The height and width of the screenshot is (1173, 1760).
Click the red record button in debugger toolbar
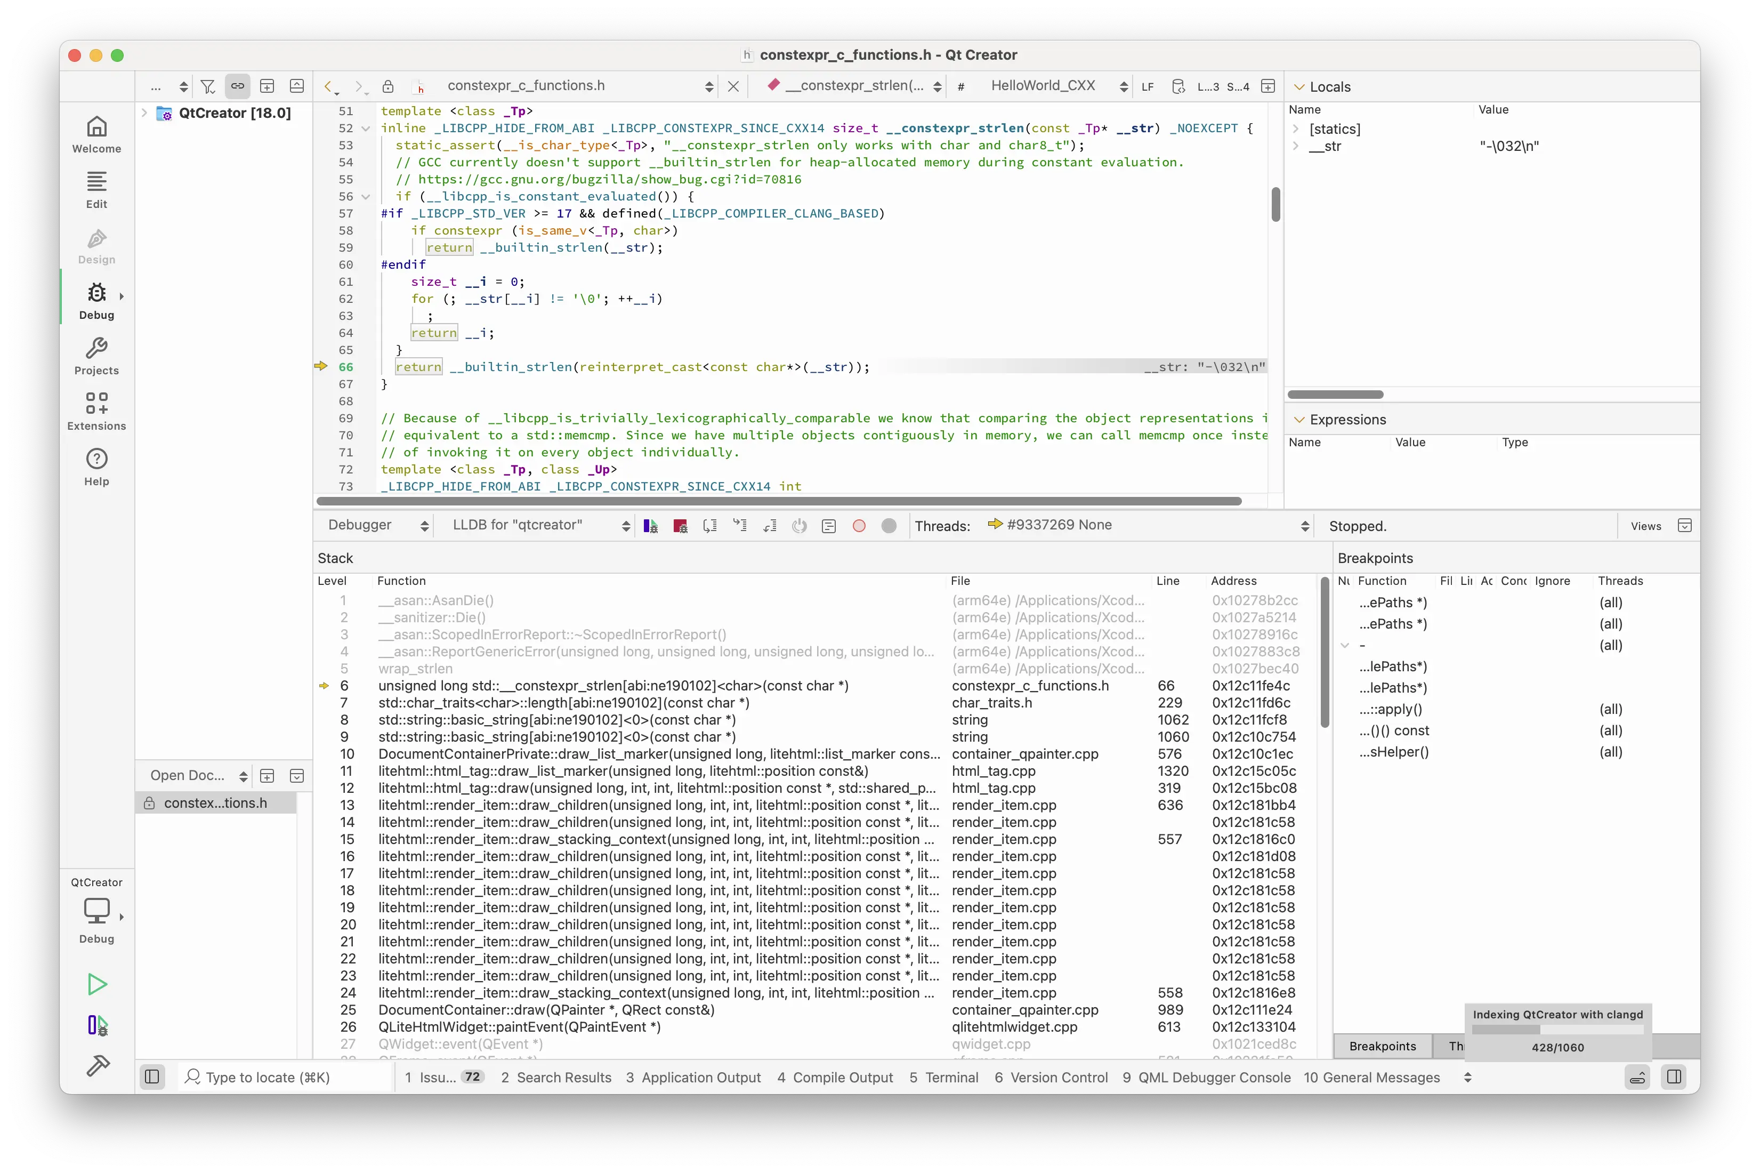(859, 526)
